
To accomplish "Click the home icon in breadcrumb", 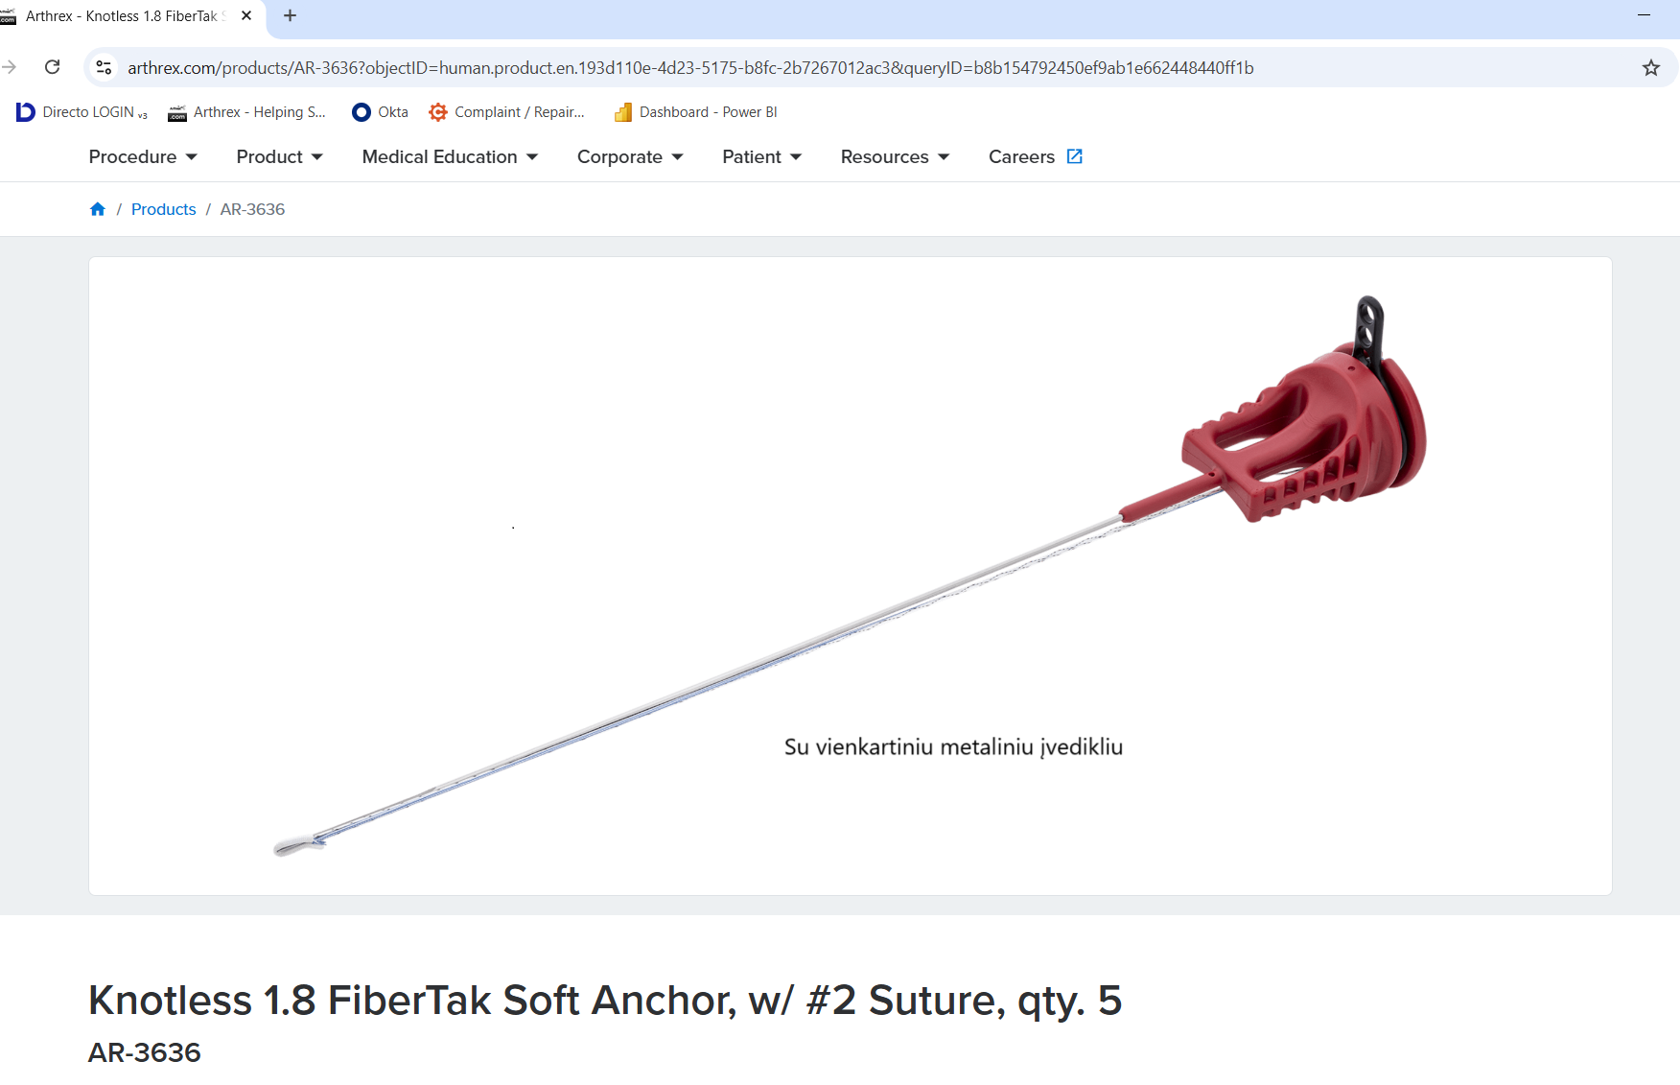I will [98, 209].
